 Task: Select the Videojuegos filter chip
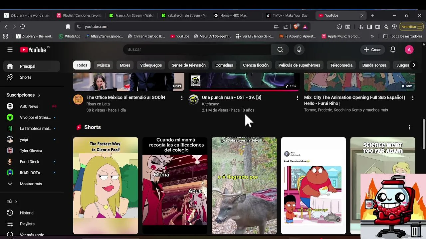click(x=151, y=65)
